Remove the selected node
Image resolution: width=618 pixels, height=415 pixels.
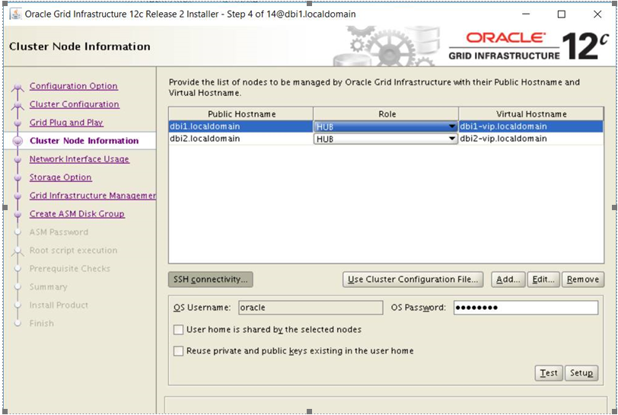coord(582,279)
